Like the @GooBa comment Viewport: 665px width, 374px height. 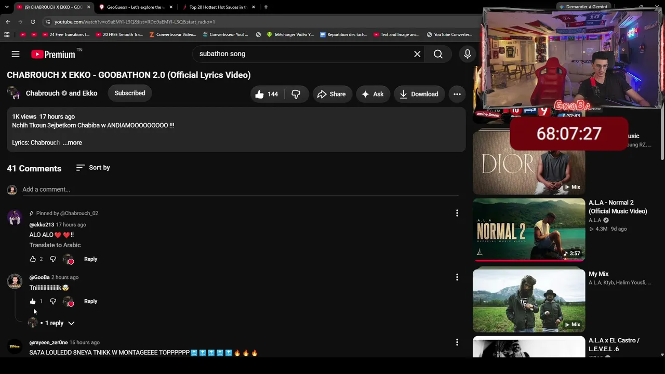33,301
